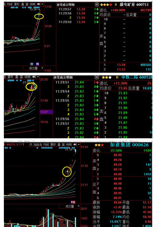Click the 内 button in 如意集团 toolbar

tap(31, 144)
